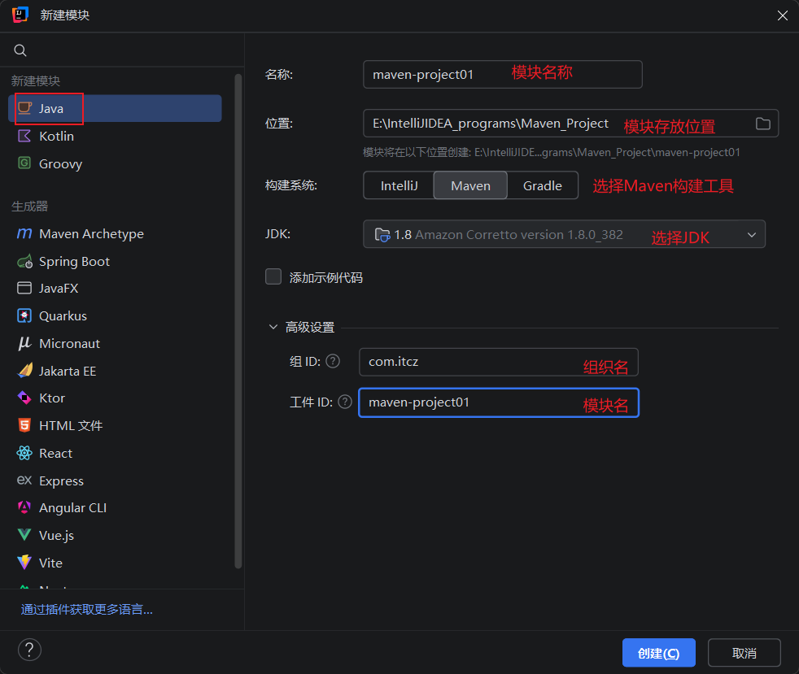Viewport: 799px width, 674px height.
Task: Select Quarkus generator
Action: tap(115, 315)
